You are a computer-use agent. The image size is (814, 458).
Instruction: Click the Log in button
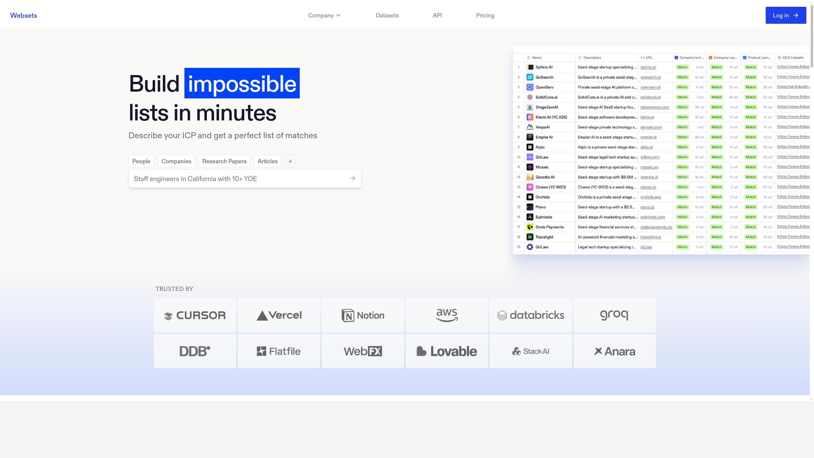(786, 15)
